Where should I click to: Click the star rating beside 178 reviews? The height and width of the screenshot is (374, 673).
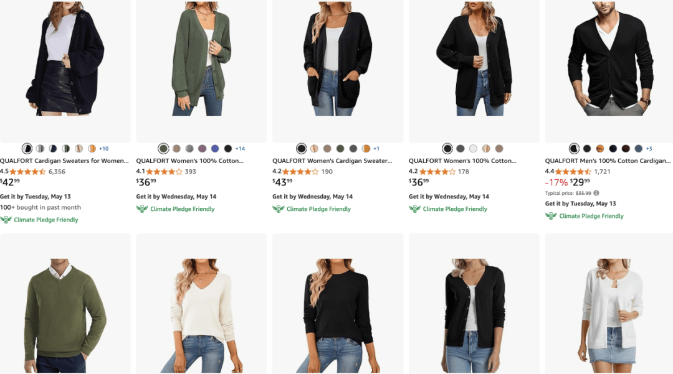(437, 172)
